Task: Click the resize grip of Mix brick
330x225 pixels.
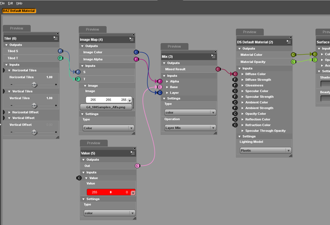Action: [x=215, y=133]
